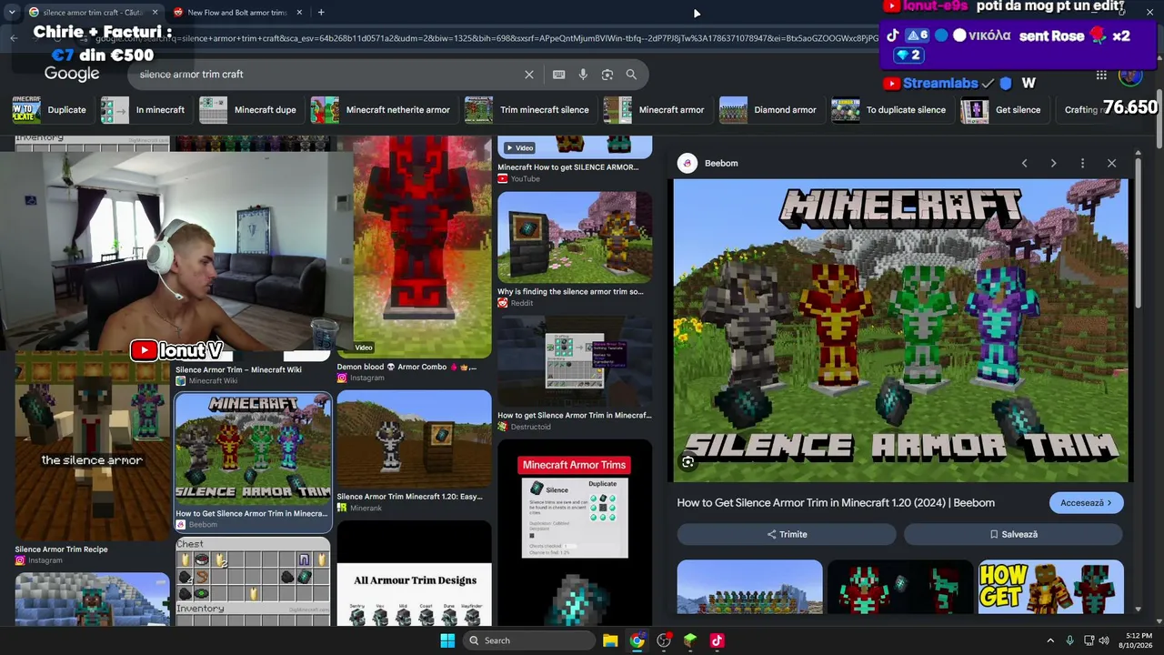1164x655 pixels.
Task: Open the TikTok app on taskbar
Action: click(x=717, y=640)
